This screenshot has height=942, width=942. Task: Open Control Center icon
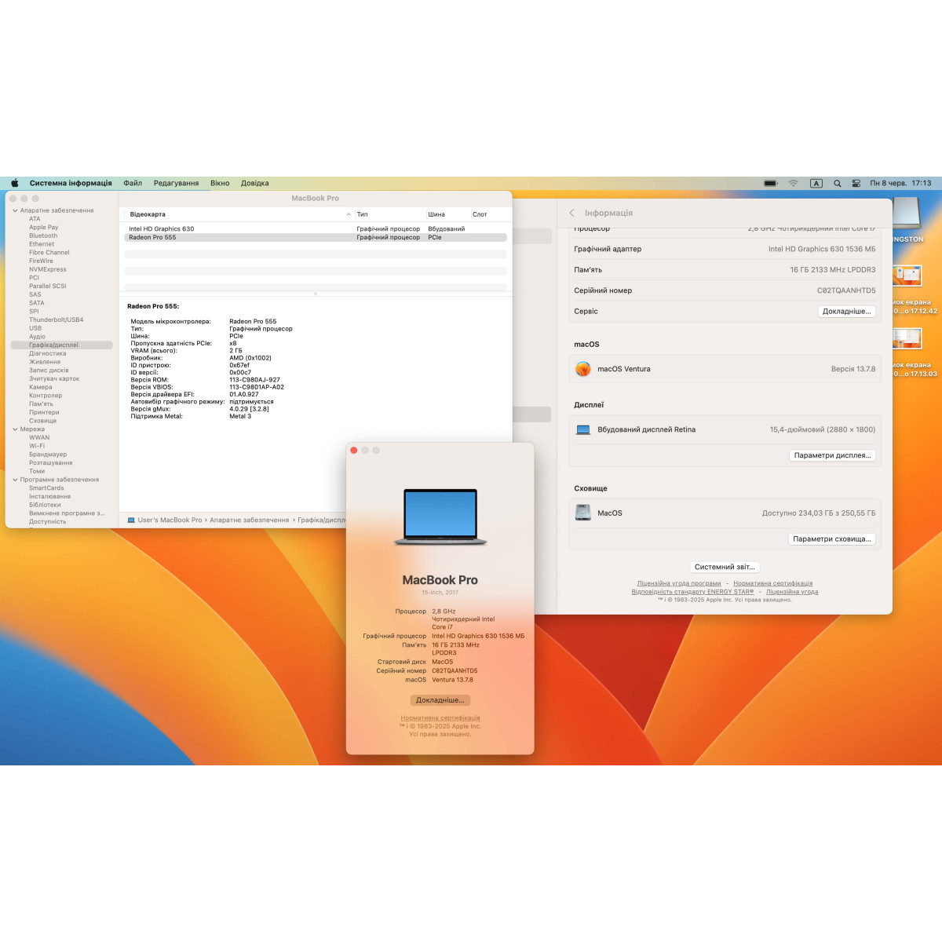[x=856, y=183]
